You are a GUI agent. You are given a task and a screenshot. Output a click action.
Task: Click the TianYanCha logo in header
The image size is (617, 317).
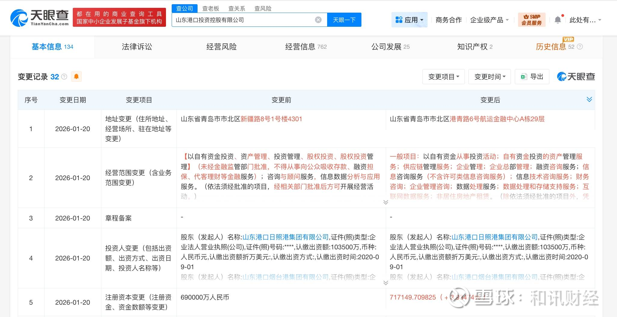click(x=39, y=18)
